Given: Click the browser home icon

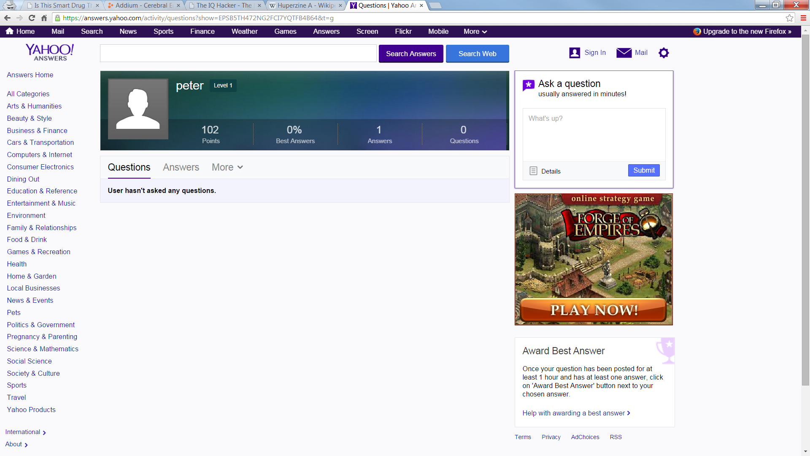Looking at the screenshot, I should coord(44,18).
